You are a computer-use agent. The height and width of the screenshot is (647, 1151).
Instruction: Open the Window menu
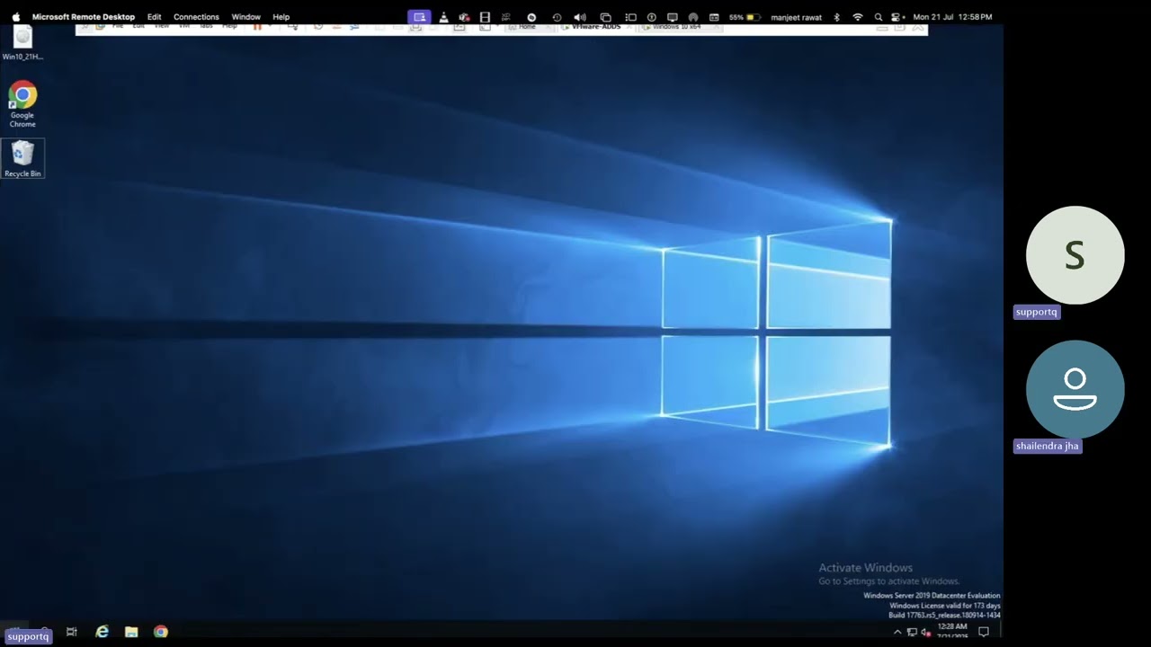245,16
